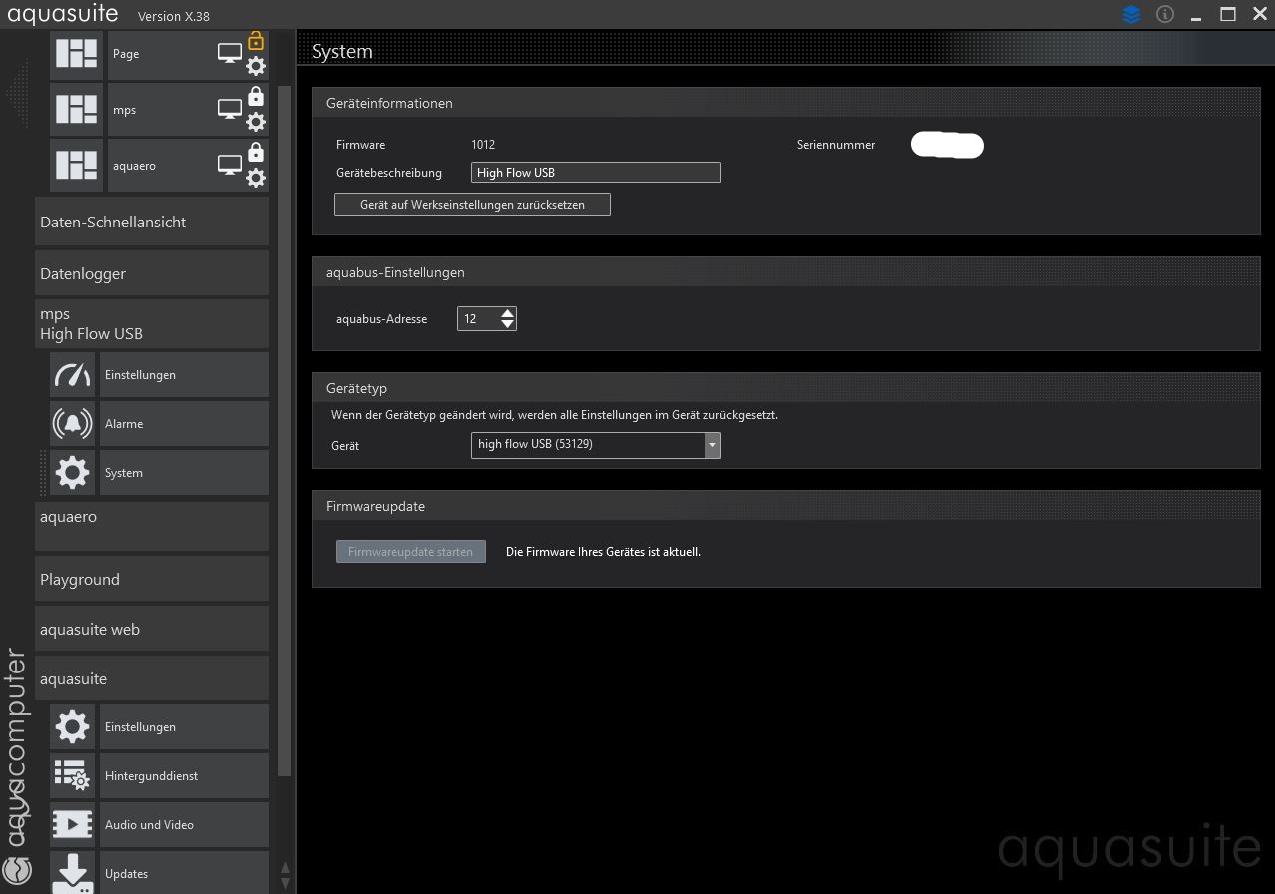This screenshot has width=1275, height=894.
Task: Expand the Playground section
Action: pos(152,579)
